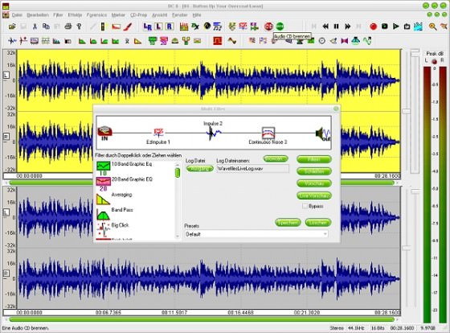
Task: Stop playback with the black square button
Action: click(385, 27)
